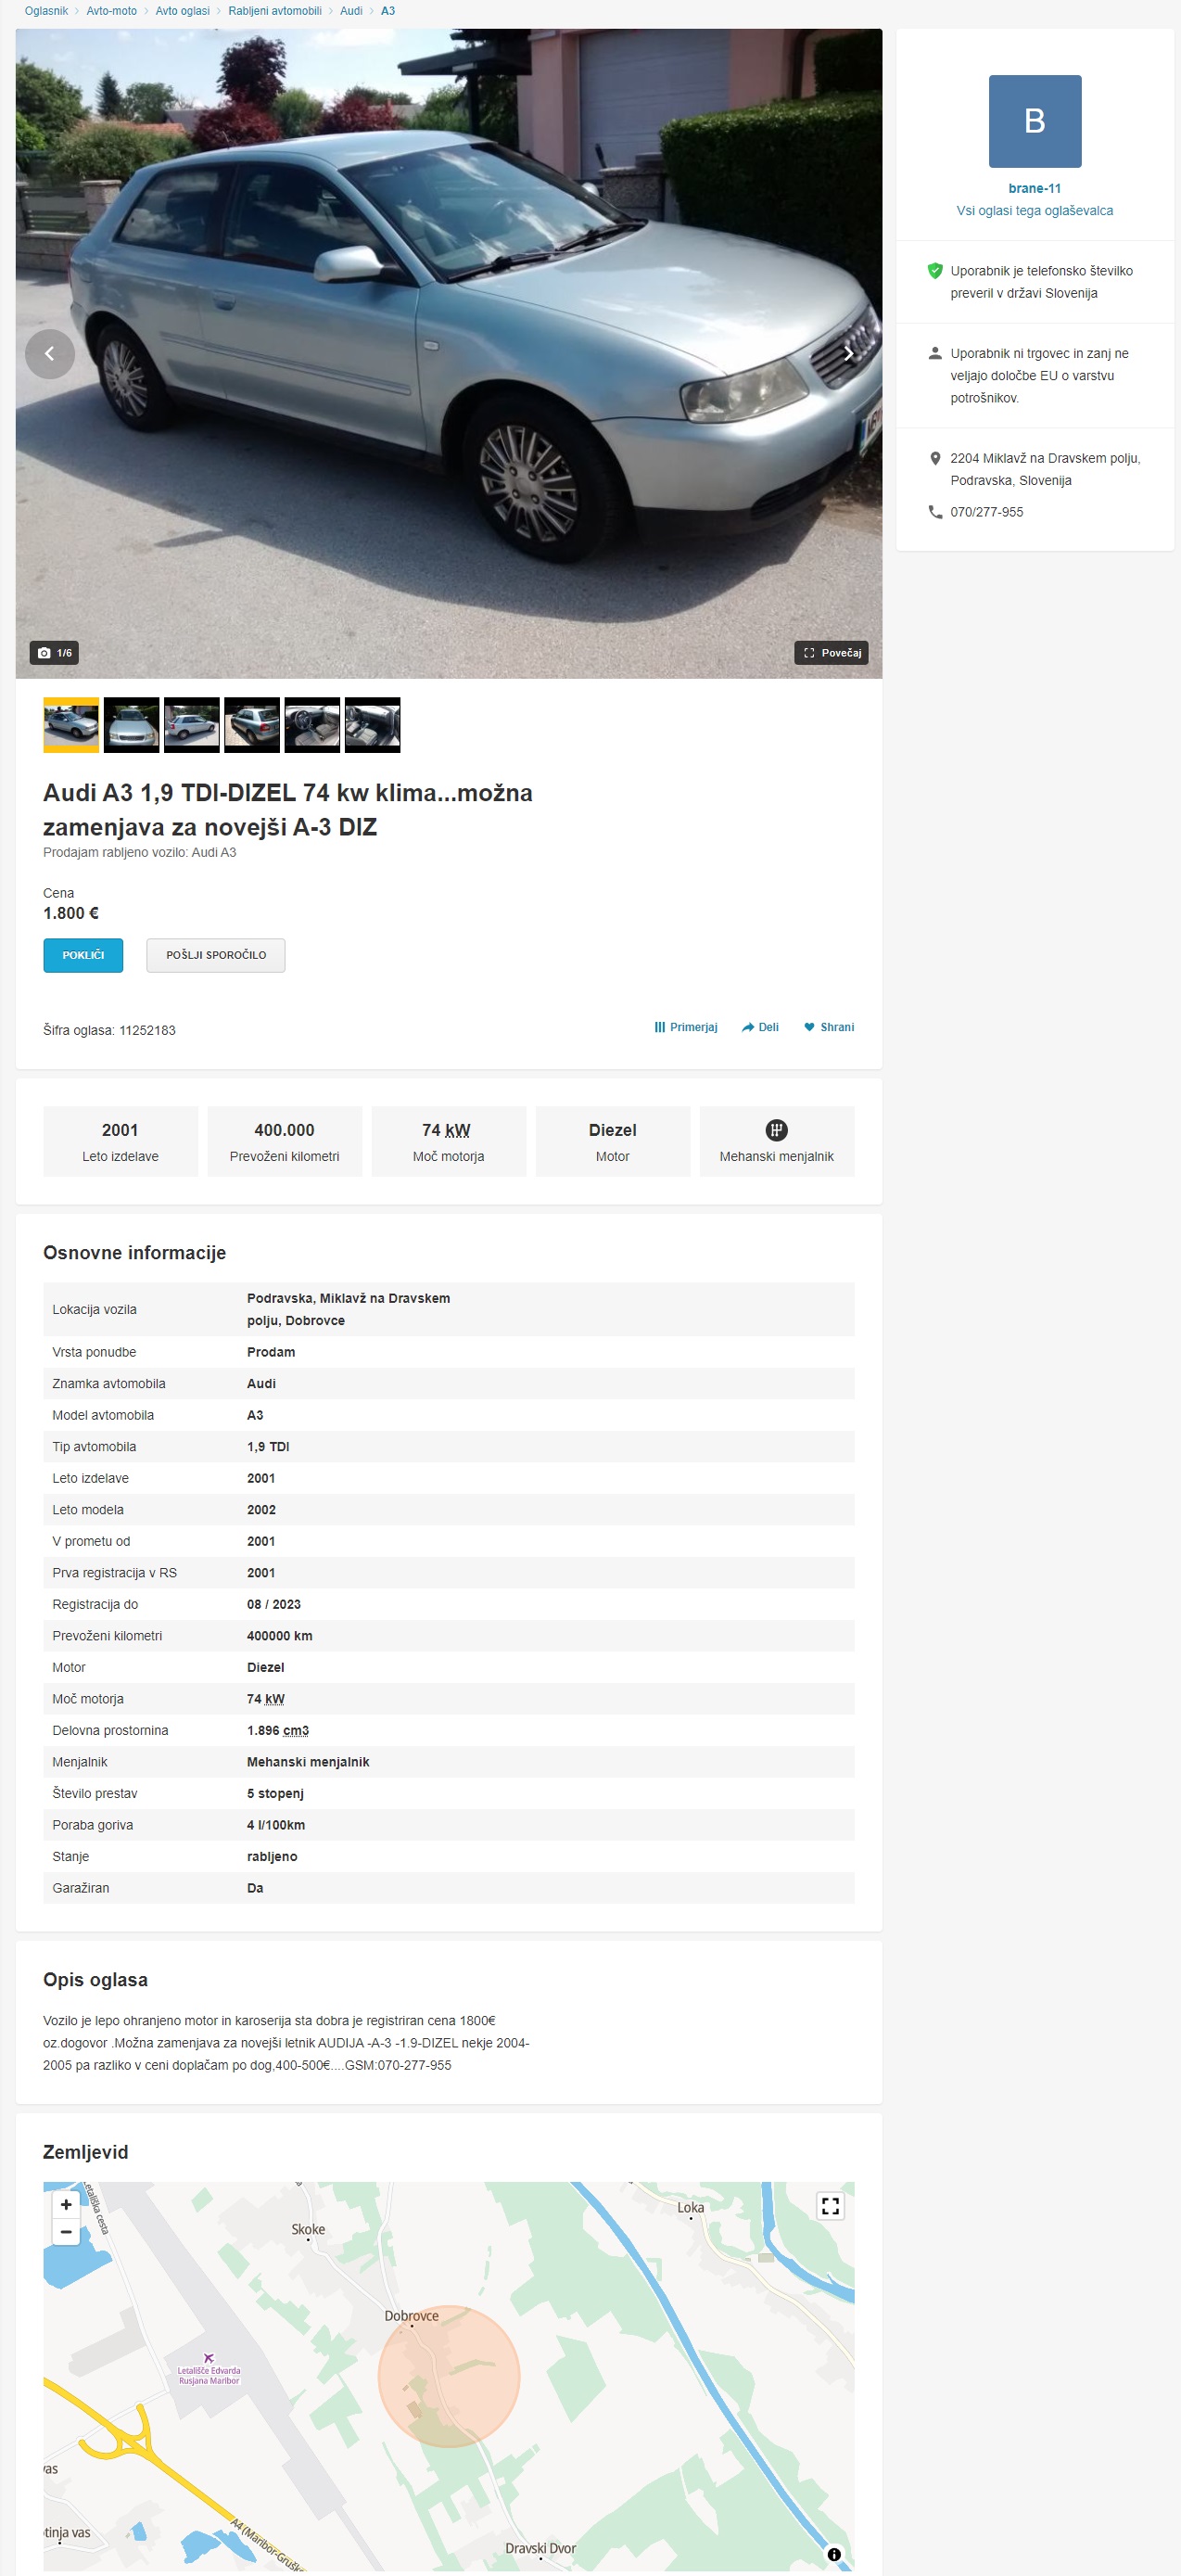Click phone number 070/277-955
The width and height of the screenshot is (1181, 2576).
click(x=987, y=512)
